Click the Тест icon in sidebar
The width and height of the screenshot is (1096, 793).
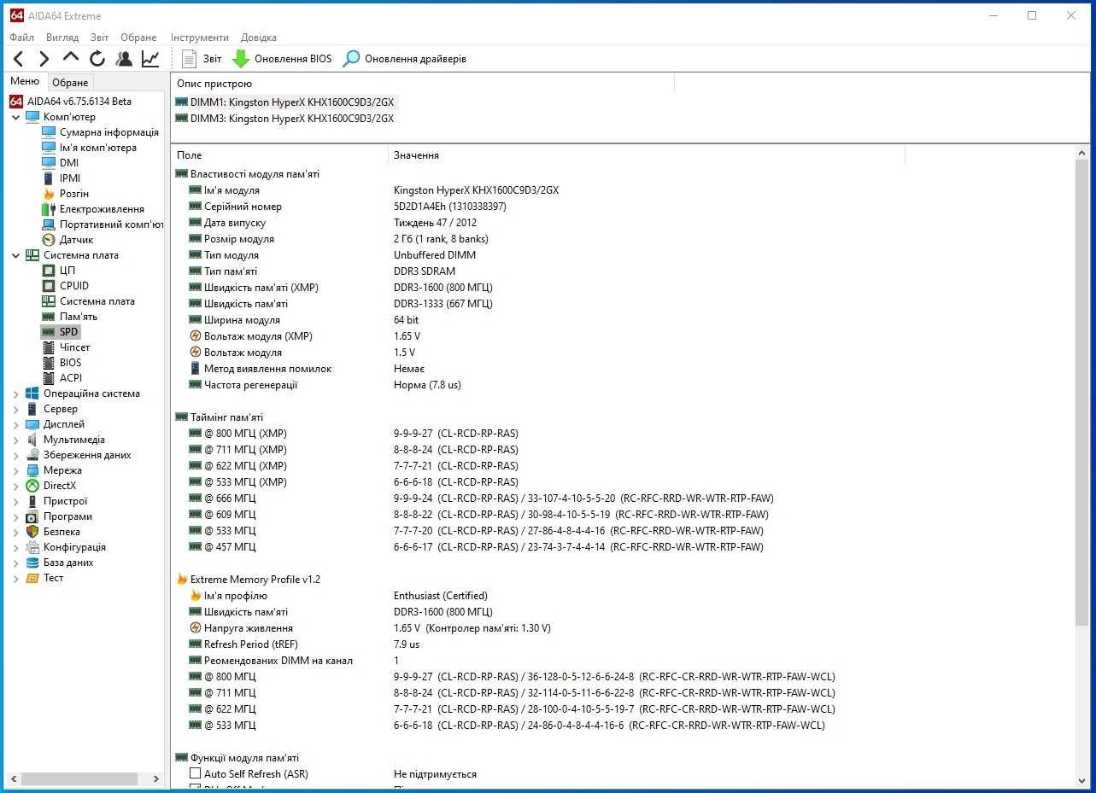pos(32,578)
